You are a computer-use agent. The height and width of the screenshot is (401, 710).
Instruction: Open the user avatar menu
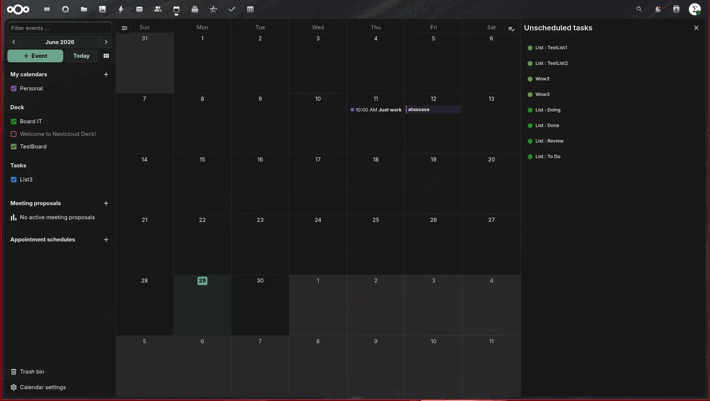point(695,9)
